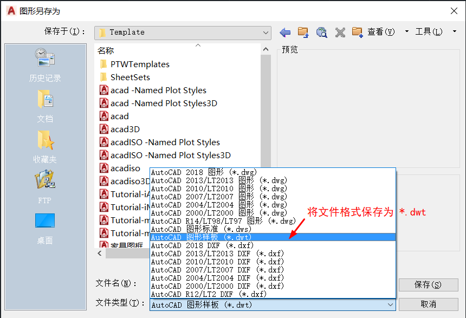The width and height of the screenshot is (466, 318).
Task: Click the 保存(S) button
Action: [x=428, y=285]
